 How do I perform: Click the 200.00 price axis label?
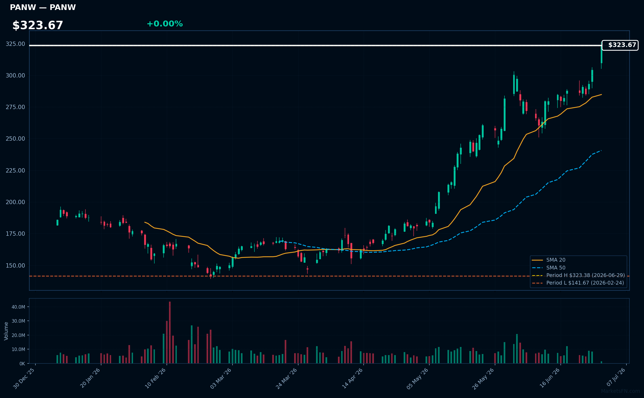tap(15, 202)
